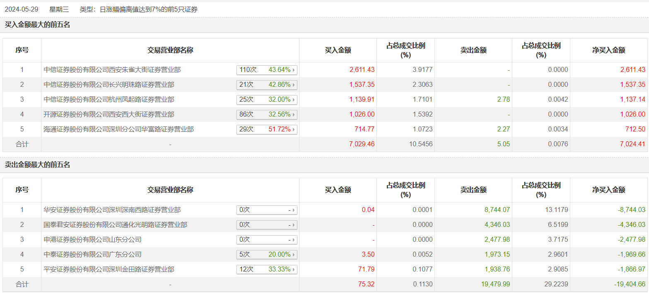Click 中泰证券广东分公司 name

(x=92, y=255)
